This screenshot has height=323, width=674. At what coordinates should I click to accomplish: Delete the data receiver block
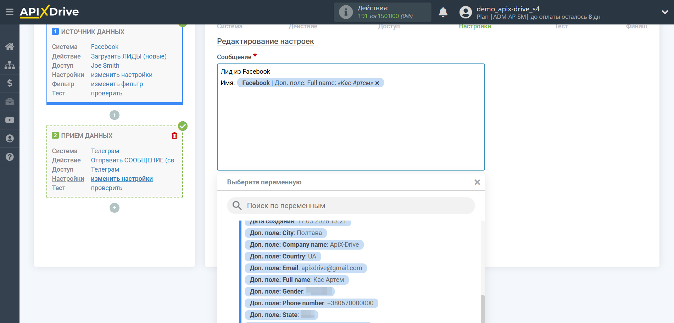click(174, 135)
